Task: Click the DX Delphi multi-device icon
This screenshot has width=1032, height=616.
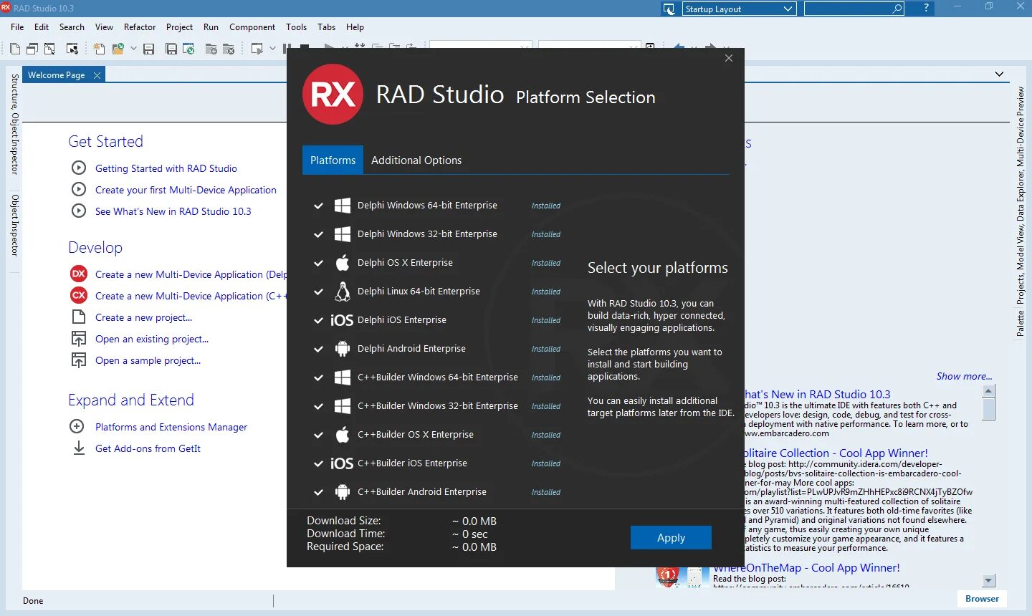Action: (x=79, y=274)
